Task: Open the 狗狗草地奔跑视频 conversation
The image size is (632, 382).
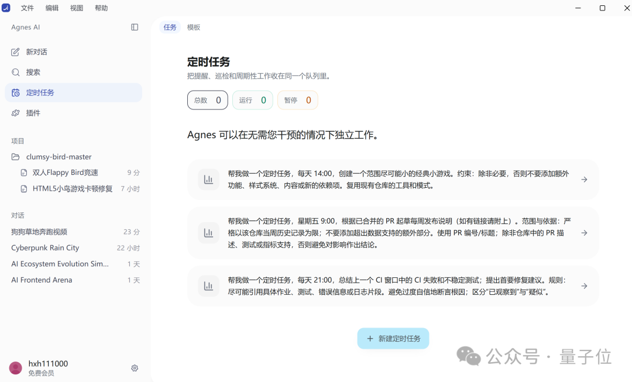Action: click(x=73, y=232)
